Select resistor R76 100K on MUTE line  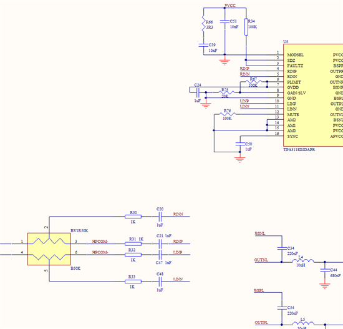tap(227, 114)
